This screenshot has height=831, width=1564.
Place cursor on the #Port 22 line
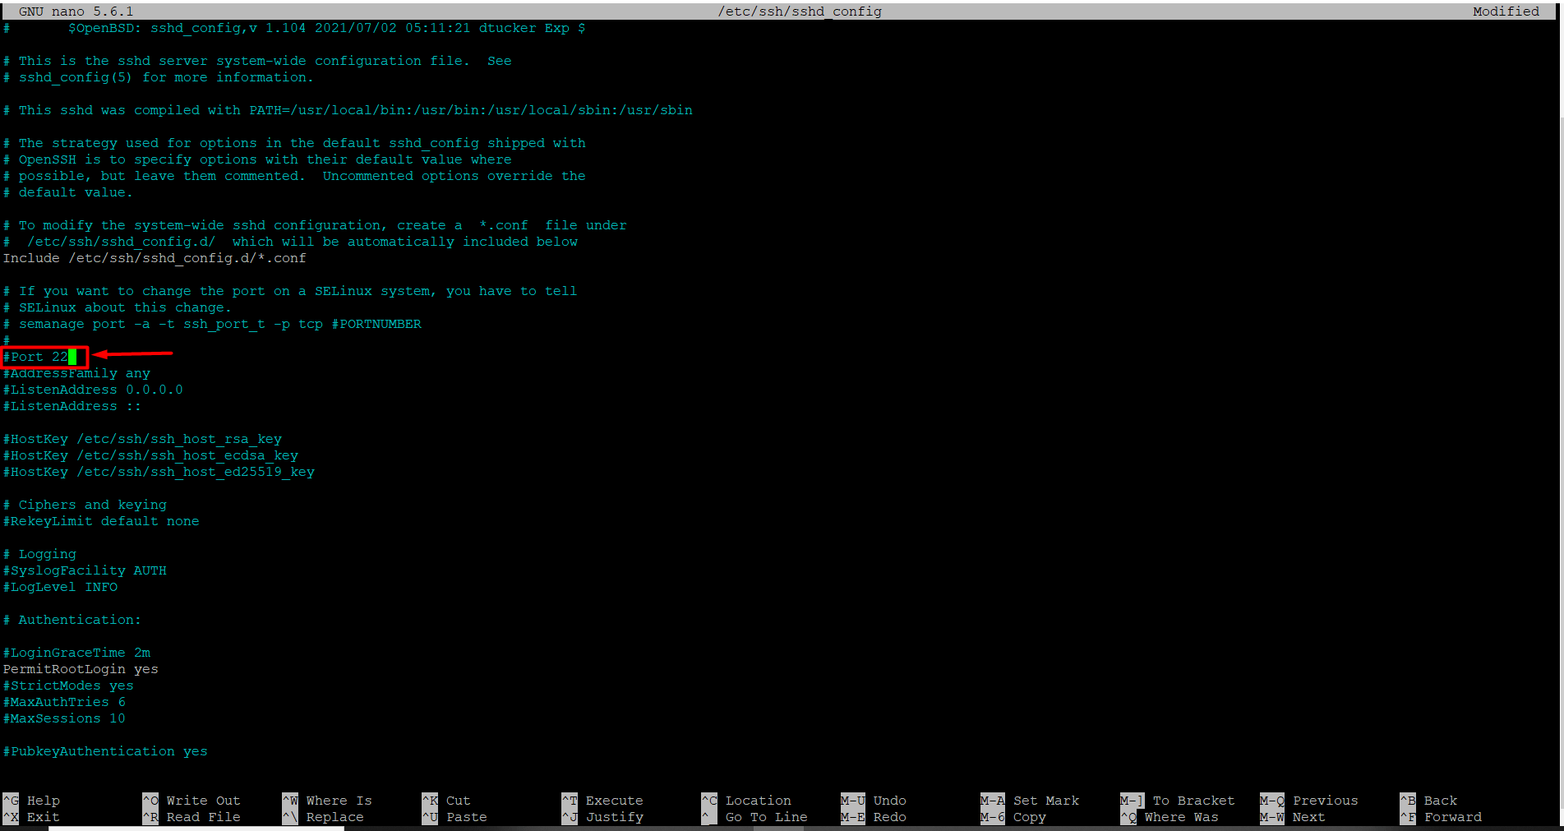pos(39,357)
